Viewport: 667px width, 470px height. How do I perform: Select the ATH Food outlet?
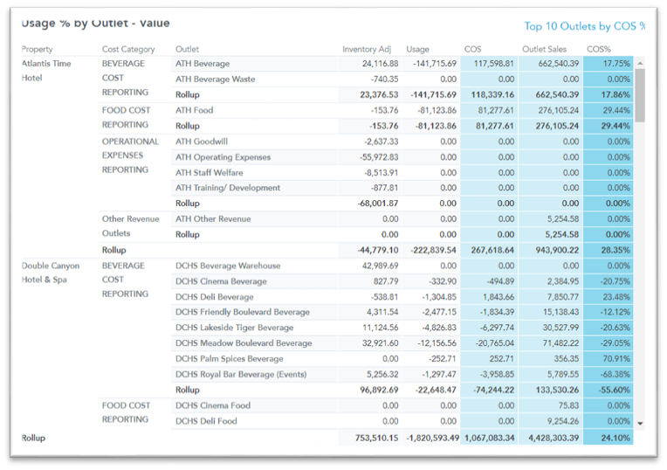[195, 110]
